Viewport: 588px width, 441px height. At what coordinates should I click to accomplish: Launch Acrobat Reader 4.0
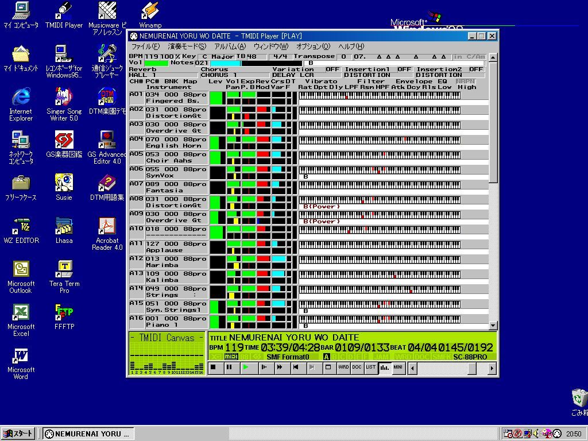point(107,234)
